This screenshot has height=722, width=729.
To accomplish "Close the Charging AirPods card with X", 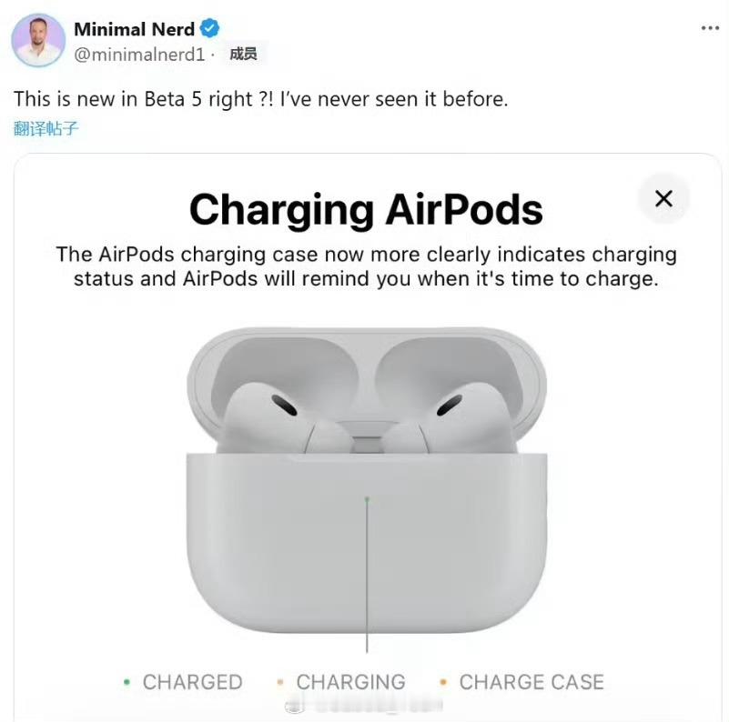I will [x=663, y=198].
